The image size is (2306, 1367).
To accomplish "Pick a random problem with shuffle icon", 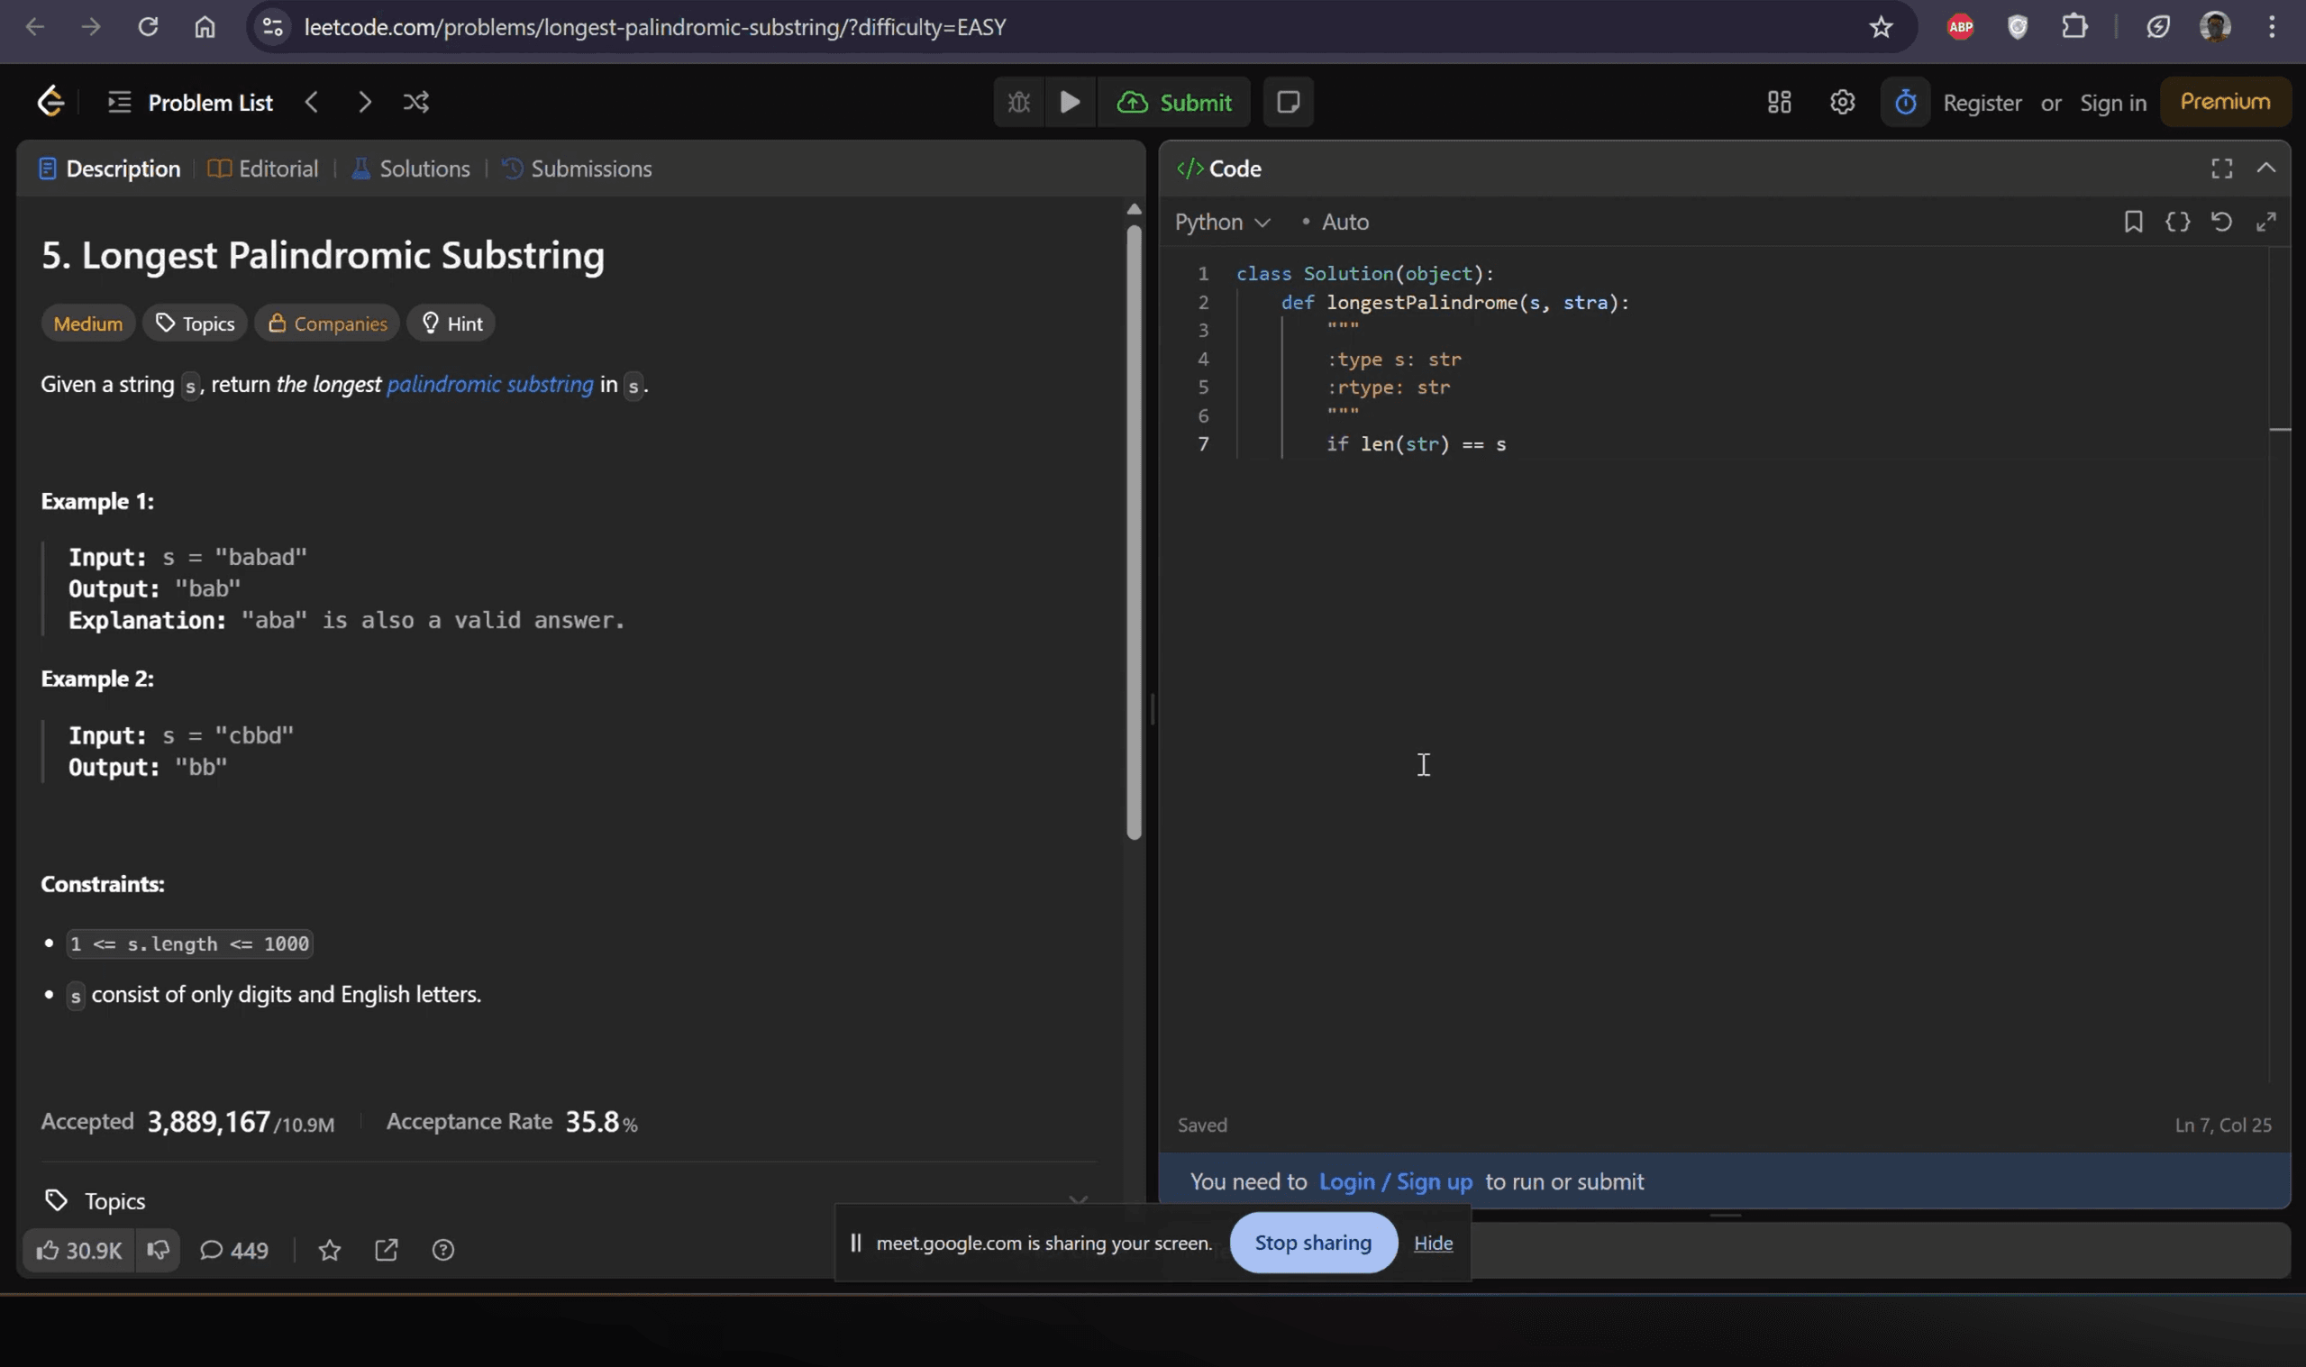I will click(416, 101).
